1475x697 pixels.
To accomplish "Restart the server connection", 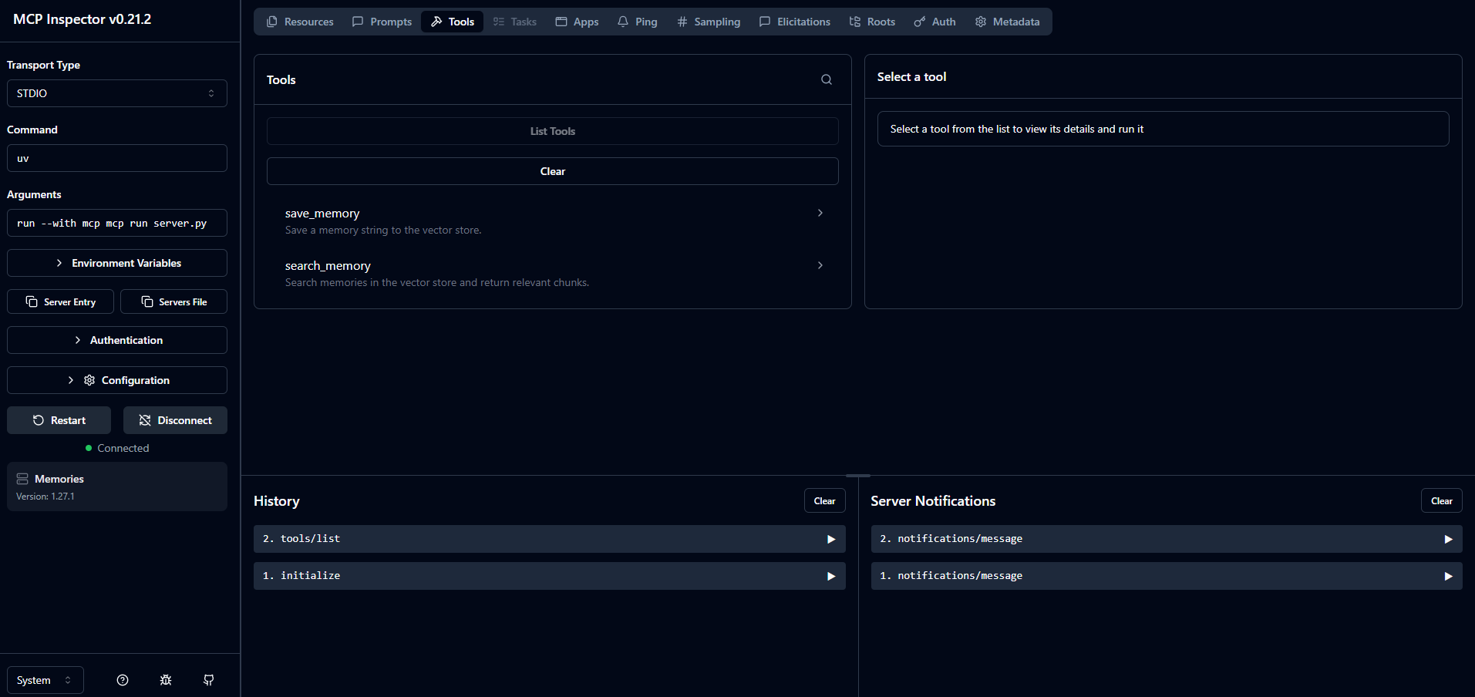I will pyautogui.click(x=59, y=420).
